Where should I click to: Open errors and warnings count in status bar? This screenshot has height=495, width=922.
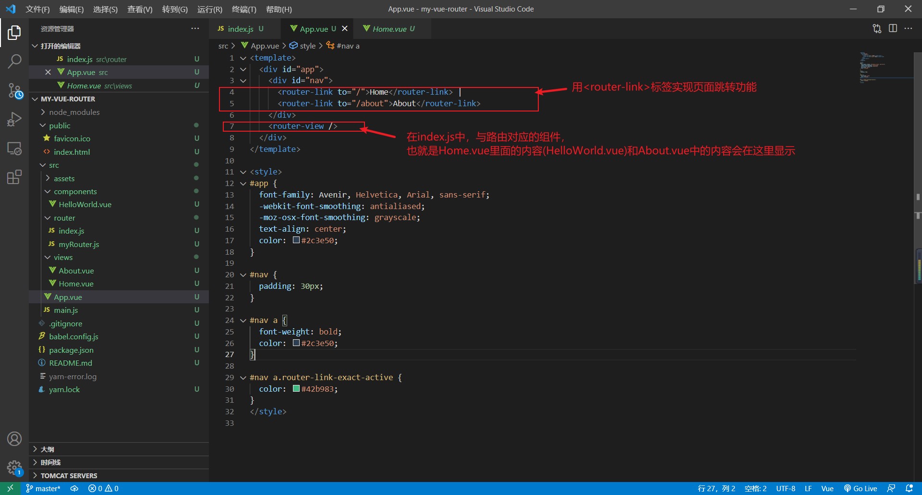103,488
